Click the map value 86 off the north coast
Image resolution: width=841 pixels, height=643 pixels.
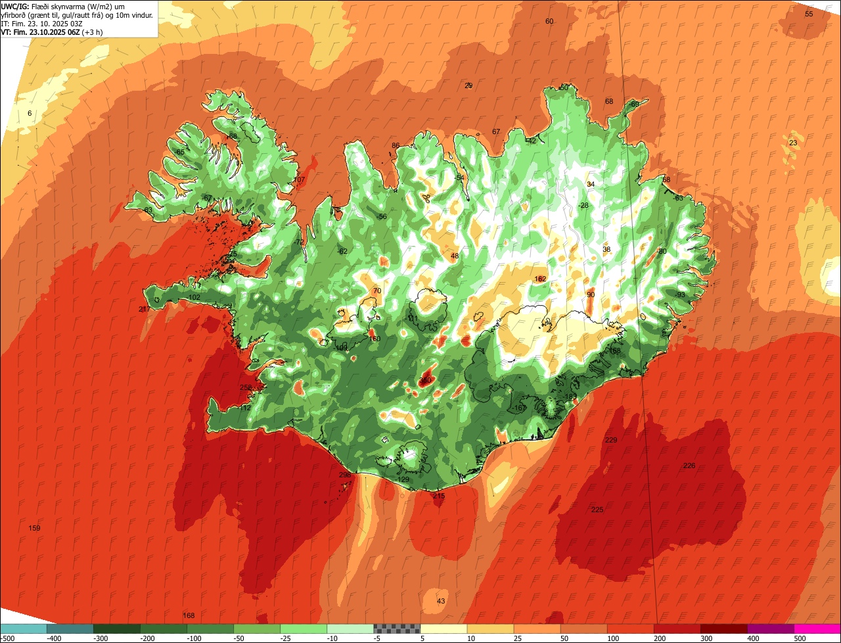[396, 145]
